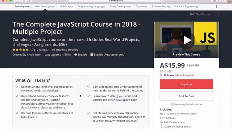Go to Software Engineering category
232x130 pixels.
186,6
